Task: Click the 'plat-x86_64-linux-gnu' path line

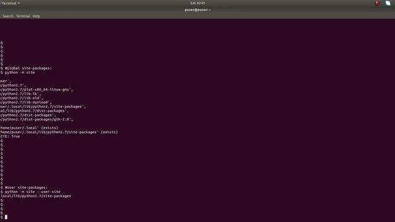Action: pyautogui.click(x=36, y=89)
